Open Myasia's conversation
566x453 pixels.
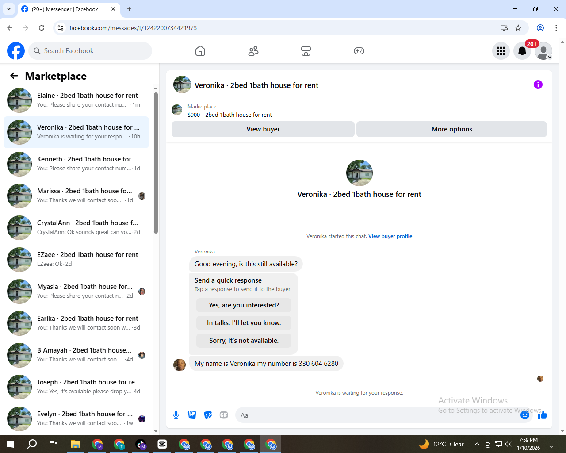click(76, 292)
